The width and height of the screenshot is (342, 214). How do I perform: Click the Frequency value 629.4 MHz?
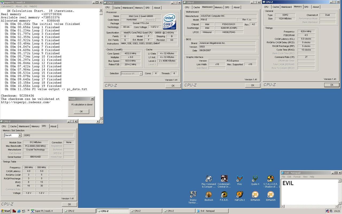tap(306, 32)
